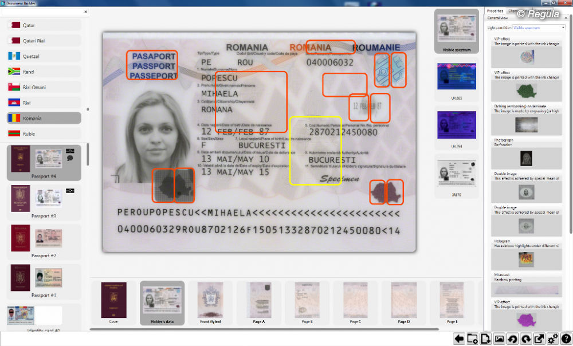Select Rubie in the list

[44, 134]
